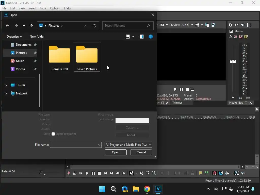Screen dimensions: 260x195
Task: Expand This PC tree node
Action: (6, 85)
